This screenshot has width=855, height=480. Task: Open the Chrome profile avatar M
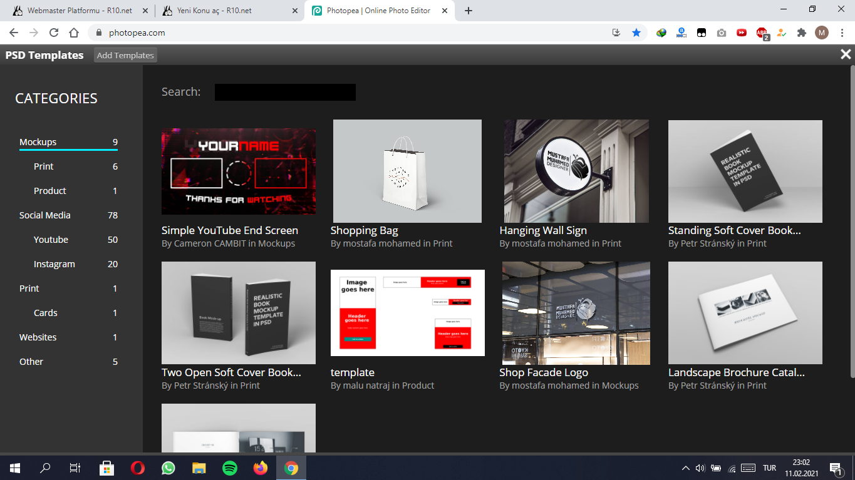click(x=822, y=33)
